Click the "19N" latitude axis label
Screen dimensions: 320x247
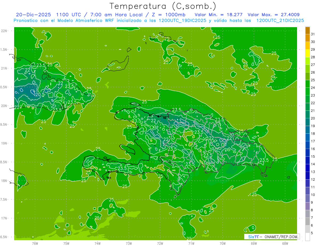pyautogui.click(x=4, y=143)
